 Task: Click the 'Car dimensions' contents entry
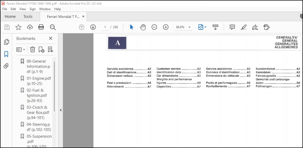point(179,76)
